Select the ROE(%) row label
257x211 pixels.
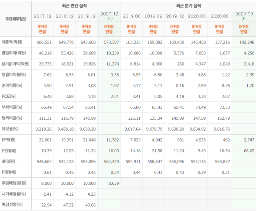(9, 96)
